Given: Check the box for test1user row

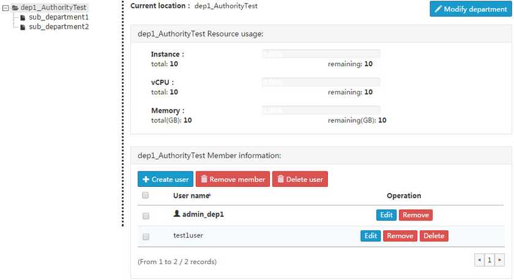Looking at the screenshot, I should coord(146,236).
